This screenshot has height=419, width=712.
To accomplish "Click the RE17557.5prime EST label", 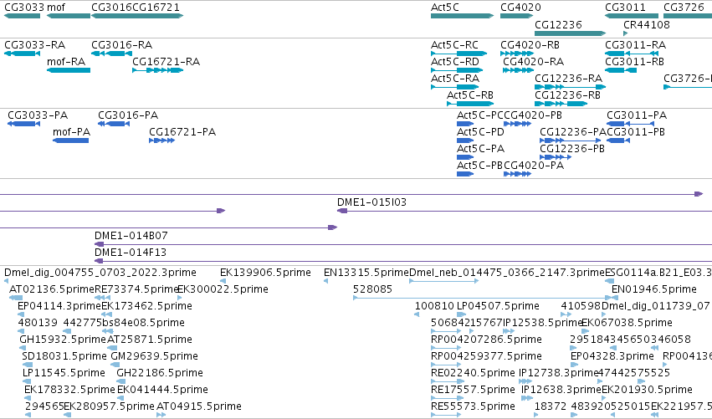I will (474, 390).
